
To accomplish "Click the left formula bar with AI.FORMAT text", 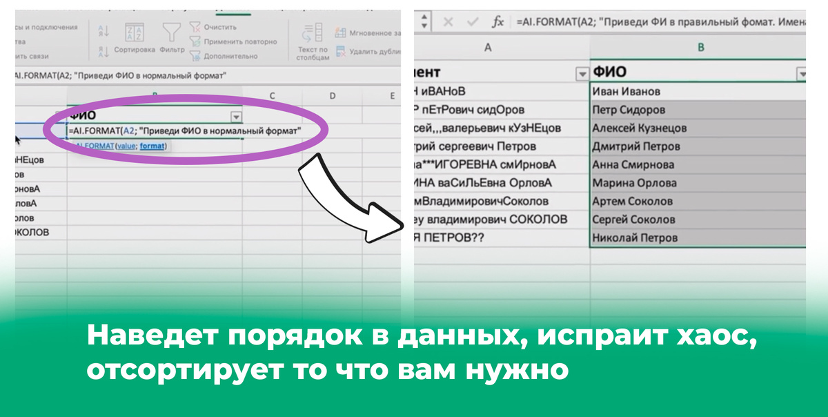I will (x=207, y=76).
